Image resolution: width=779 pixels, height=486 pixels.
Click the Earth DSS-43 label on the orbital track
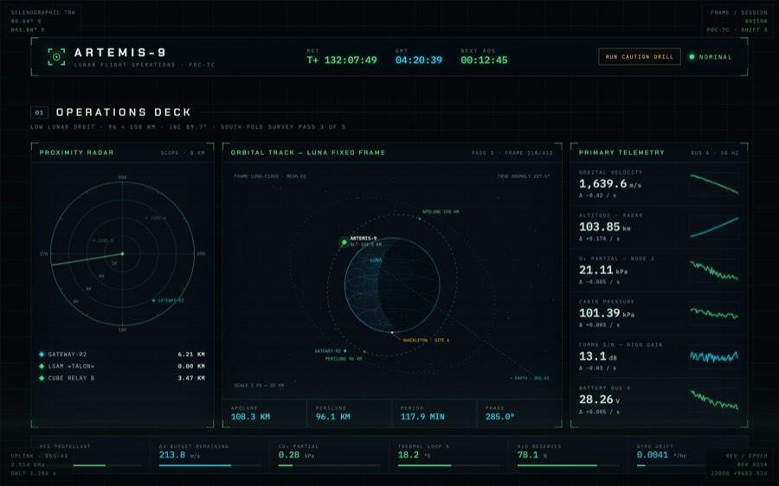[530, 378]
